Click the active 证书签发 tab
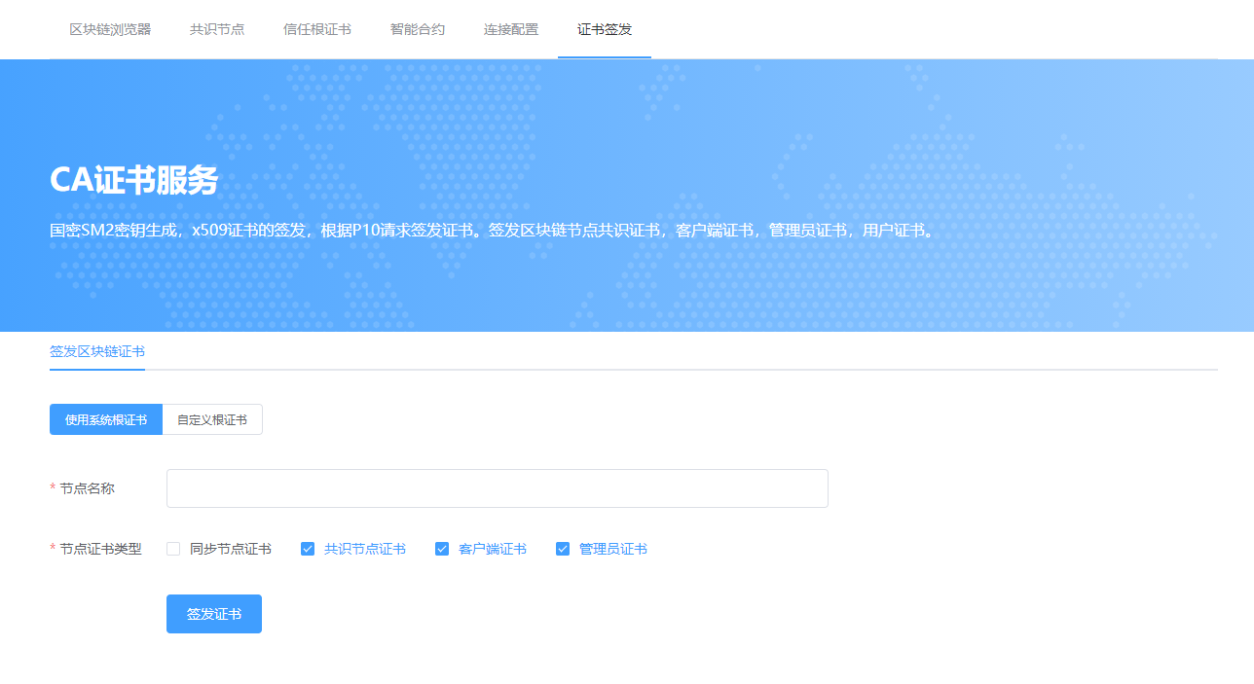The width and height of the screenshot is (1254, 684). (x=605, y=29)
